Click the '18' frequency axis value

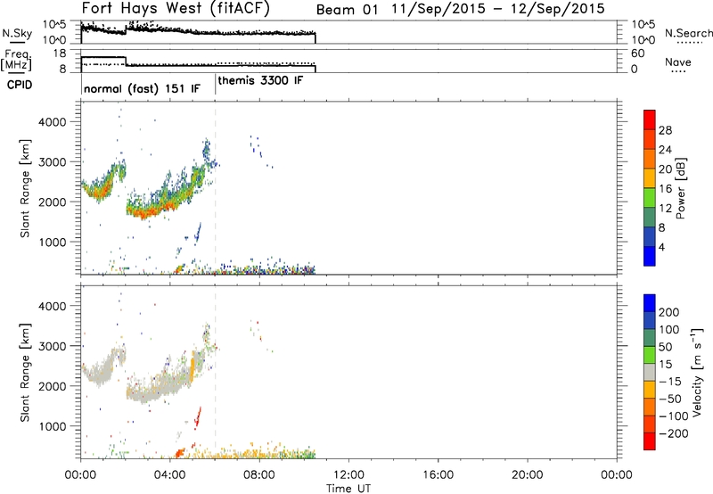(60, 54)
